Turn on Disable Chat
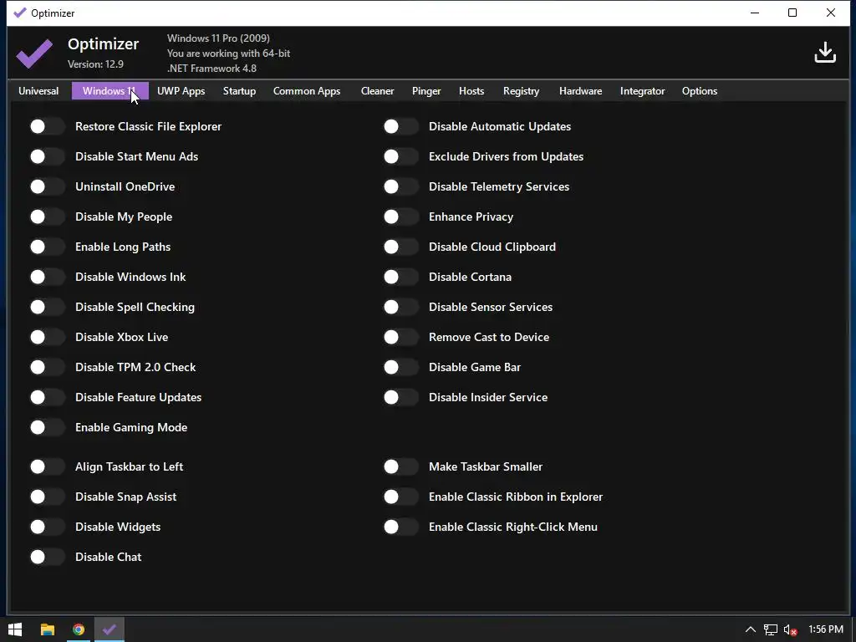 47,556
